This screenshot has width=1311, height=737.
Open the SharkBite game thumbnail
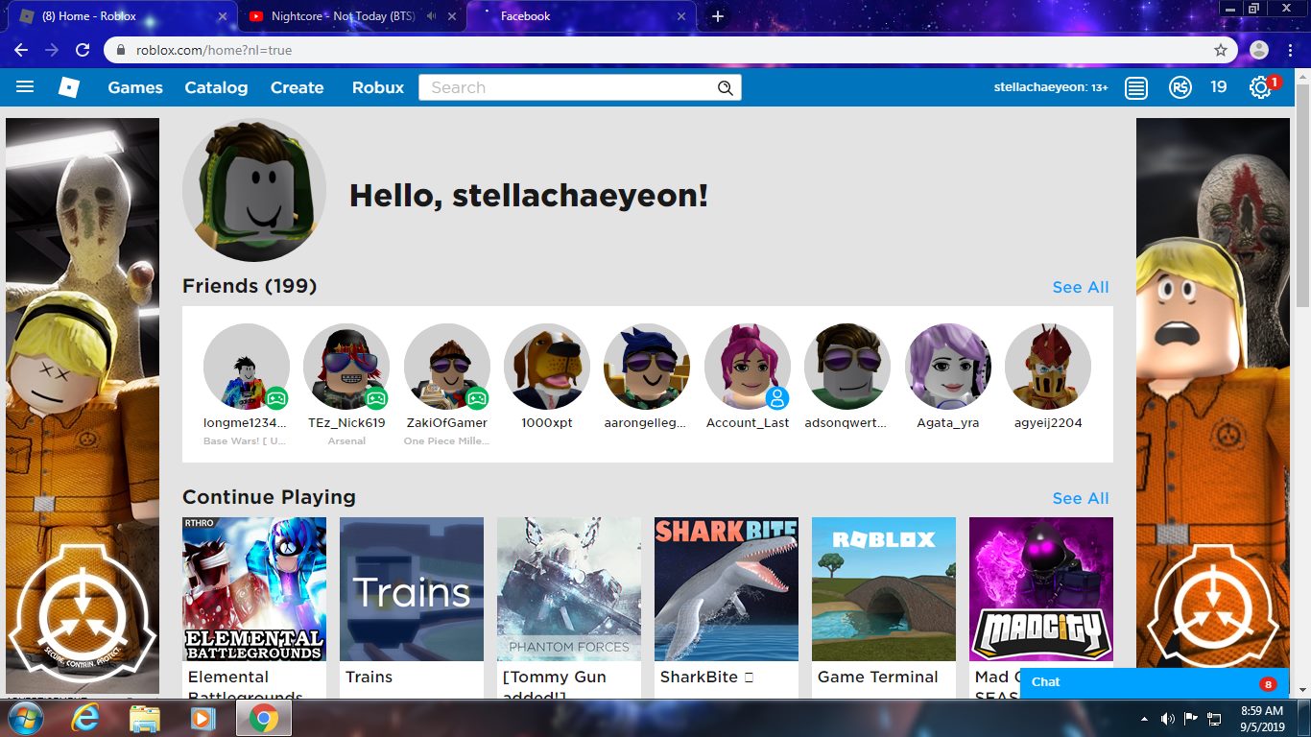click(727, 589)
